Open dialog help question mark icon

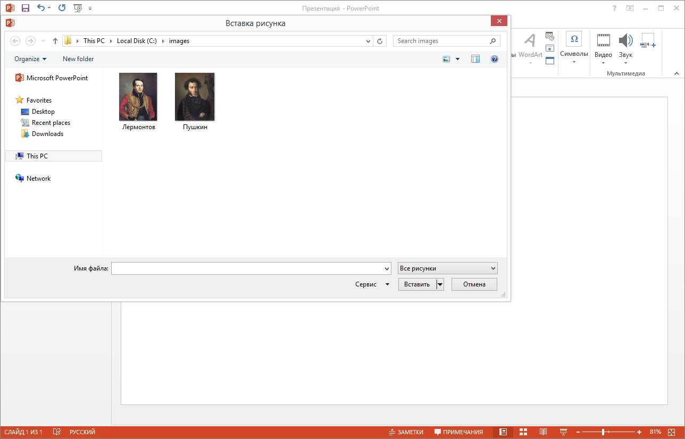[495, 59]
